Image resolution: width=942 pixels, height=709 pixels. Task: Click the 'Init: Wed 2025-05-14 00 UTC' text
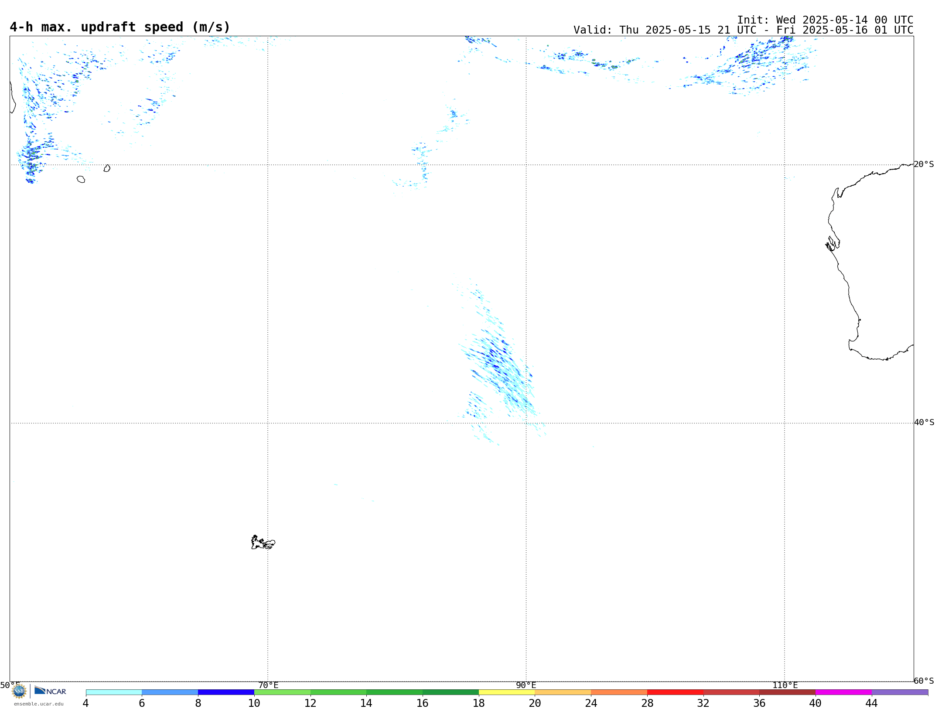coord(825,20)
